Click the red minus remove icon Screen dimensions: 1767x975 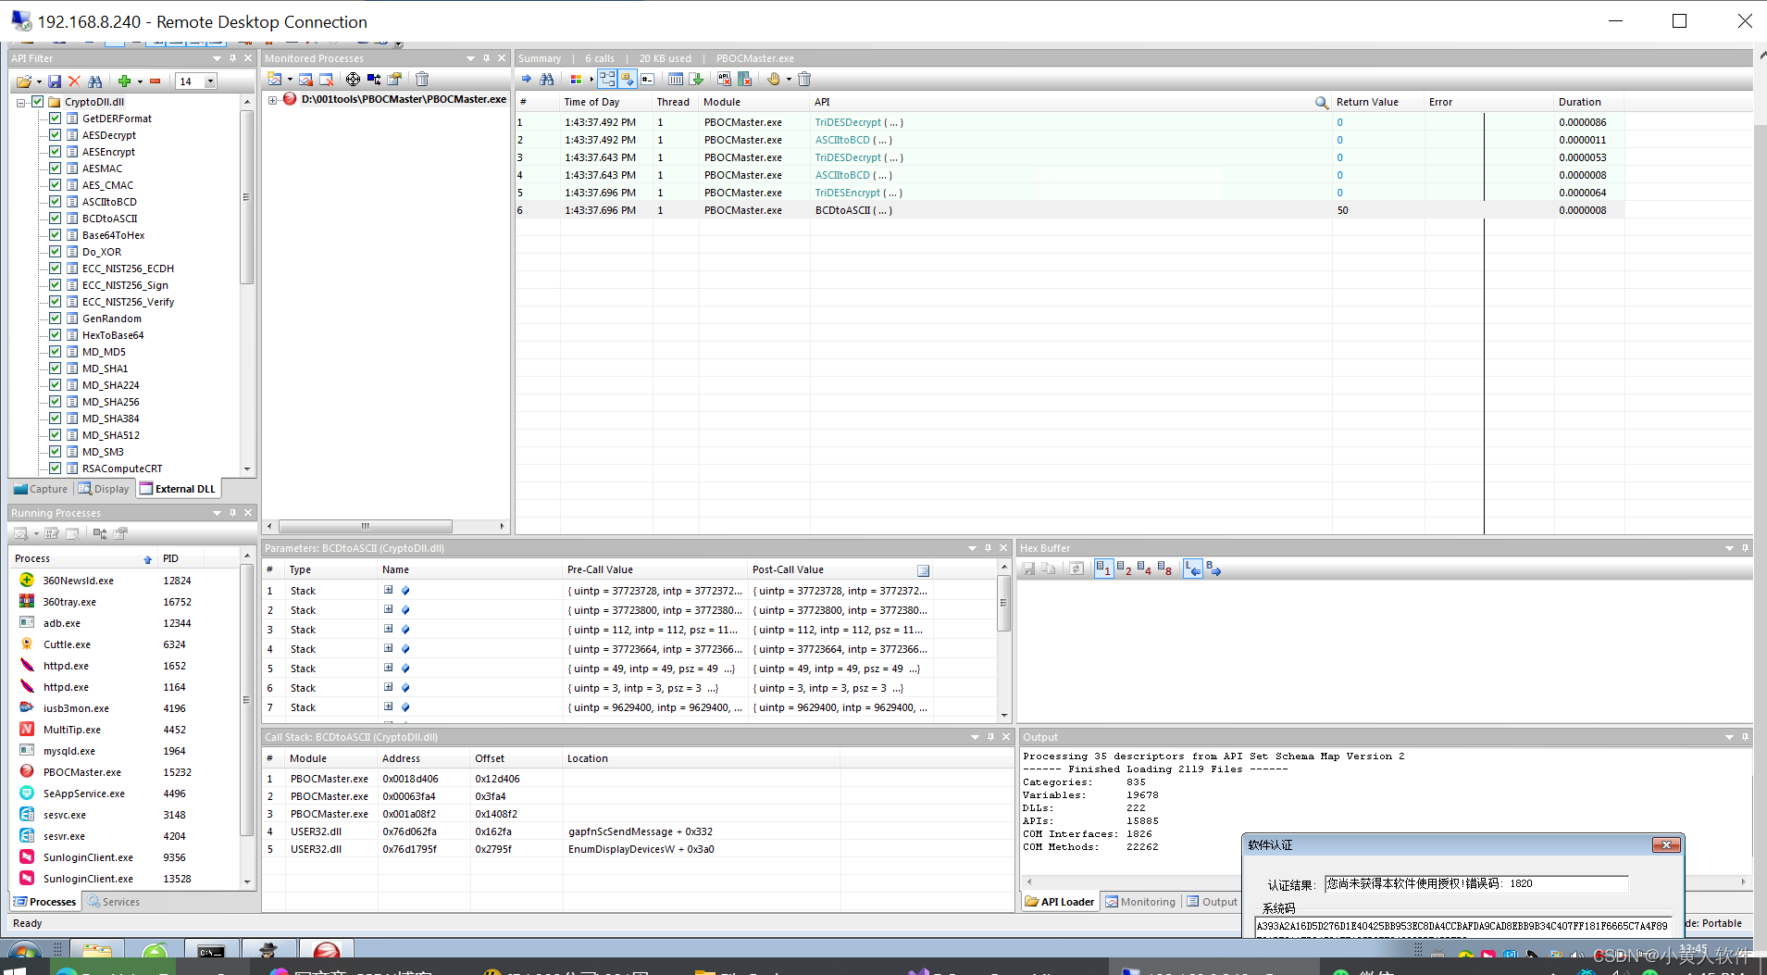(155, 81)
